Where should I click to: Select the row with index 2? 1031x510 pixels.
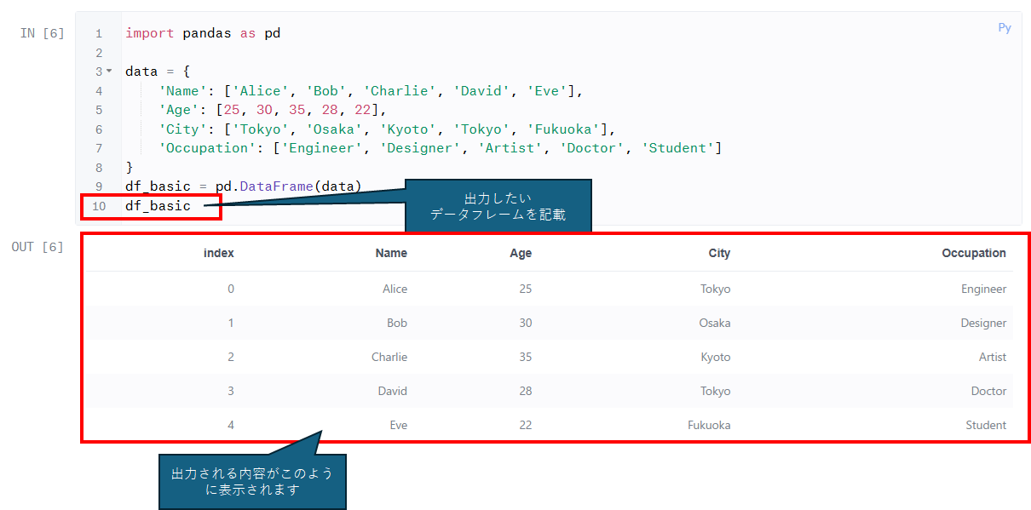pyautogui.click(x=549, y=357)
